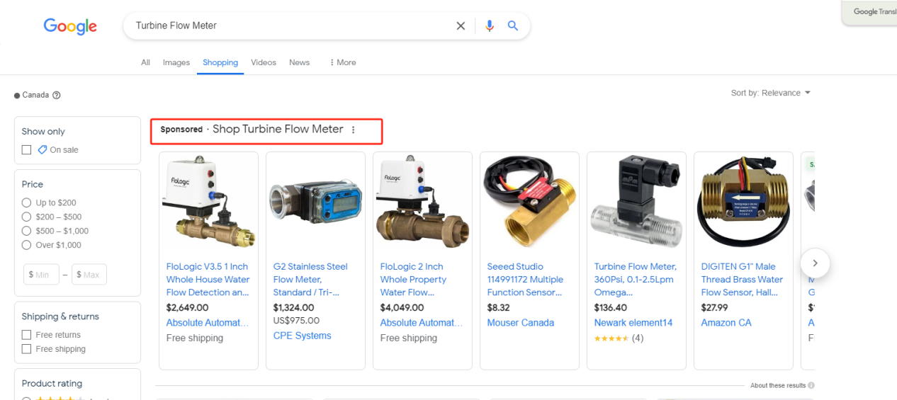Click the $8.32 price text
Screen dimensions: 897x400
(498, 308)
